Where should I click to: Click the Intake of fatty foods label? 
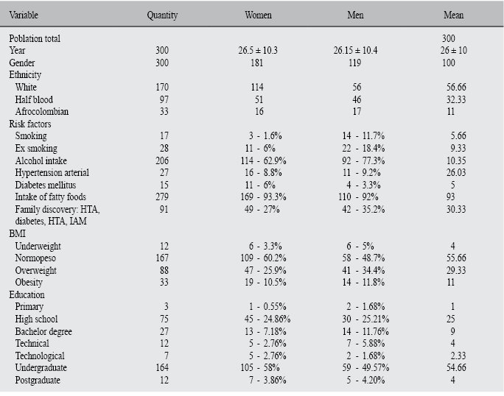point(50,197)
